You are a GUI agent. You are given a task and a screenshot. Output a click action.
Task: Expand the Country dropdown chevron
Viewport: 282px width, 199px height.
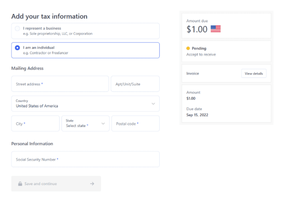coord(153,104)
